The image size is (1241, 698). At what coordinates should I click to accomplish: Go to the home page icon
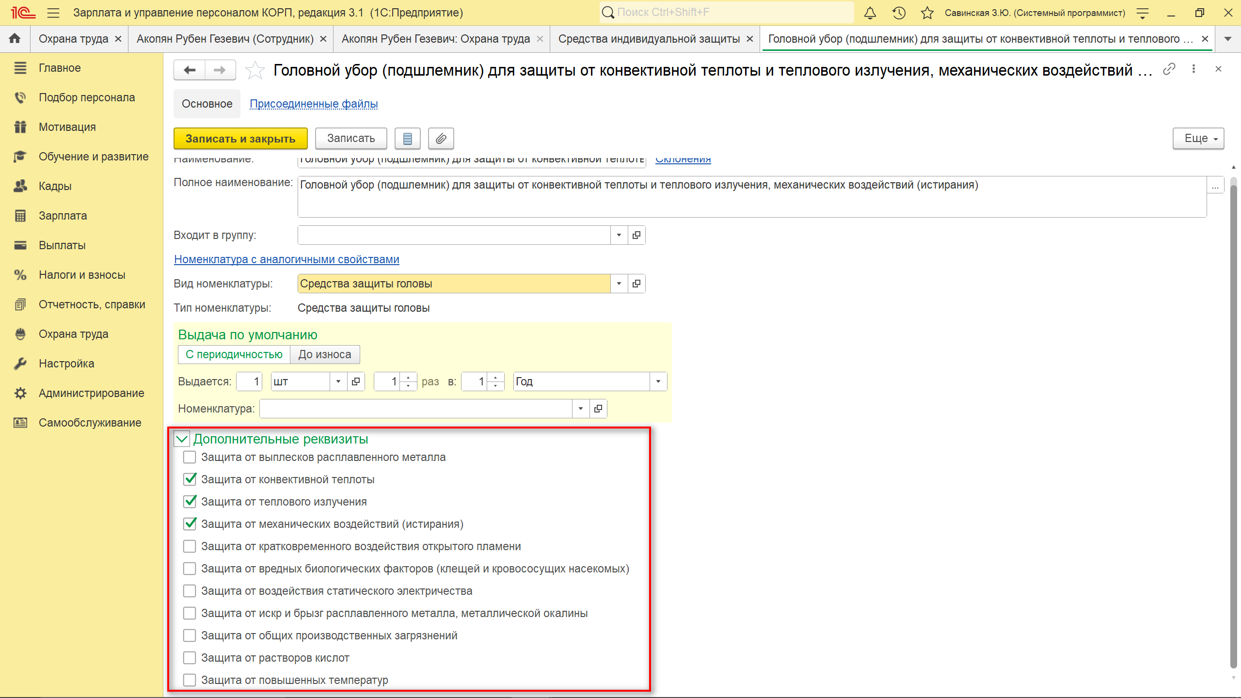[15, 38]
